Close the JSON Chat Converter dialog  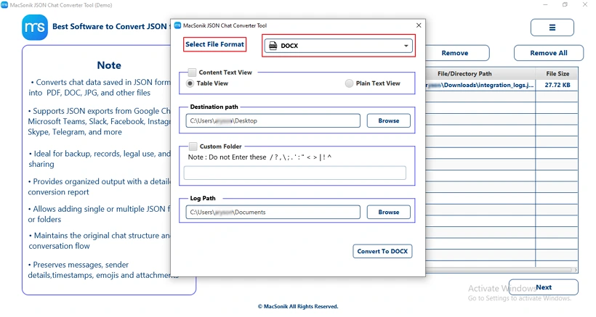click(x=419, y=25)
